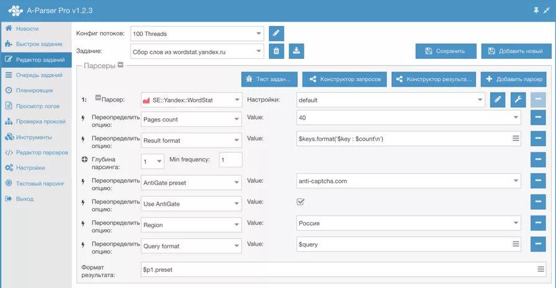Open the Region option dropdown
Screen dimensions: 556x288
coord(192,225)
